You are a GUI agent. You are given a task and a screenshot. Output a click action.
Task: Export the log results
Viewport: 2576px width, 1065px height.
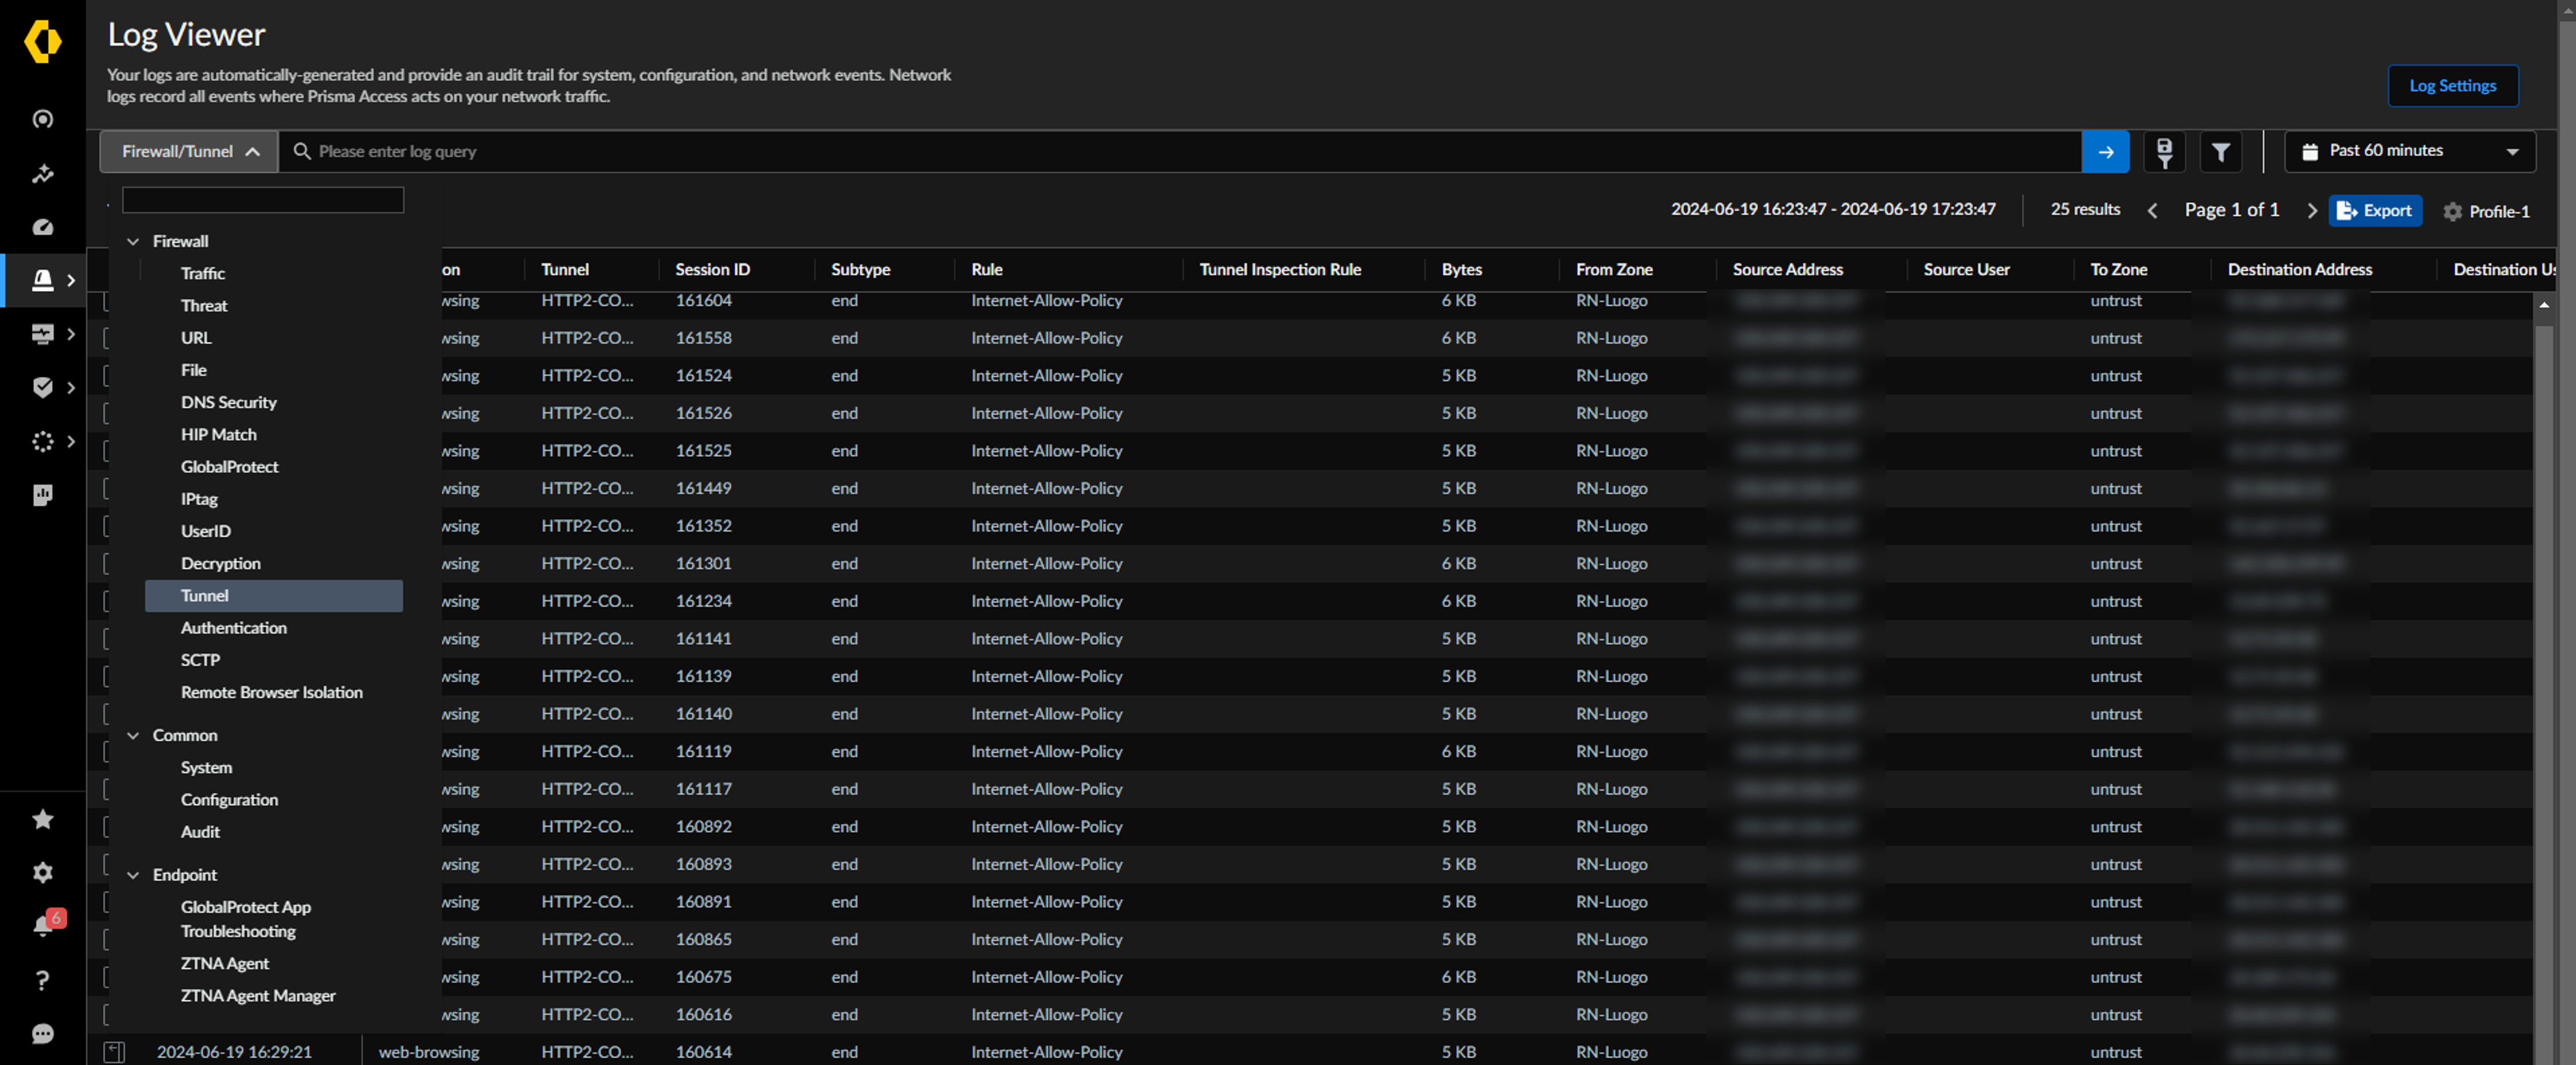tap(2375, 211)
